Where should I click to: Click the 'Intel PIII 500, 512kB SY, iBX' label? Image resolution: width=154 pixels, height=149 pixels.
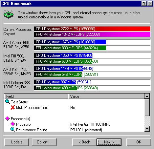coord(15,58)
